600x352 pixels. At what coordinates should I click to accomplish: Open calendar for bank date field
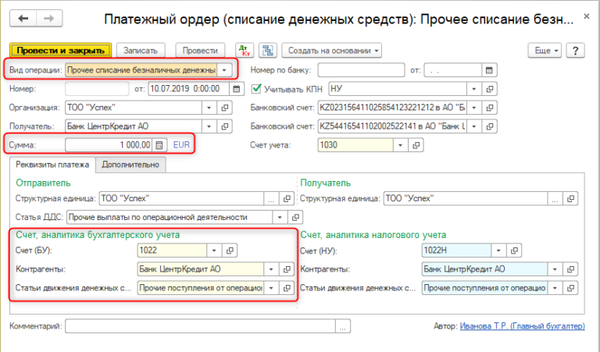pyautogui.click(x=490, y=70)
